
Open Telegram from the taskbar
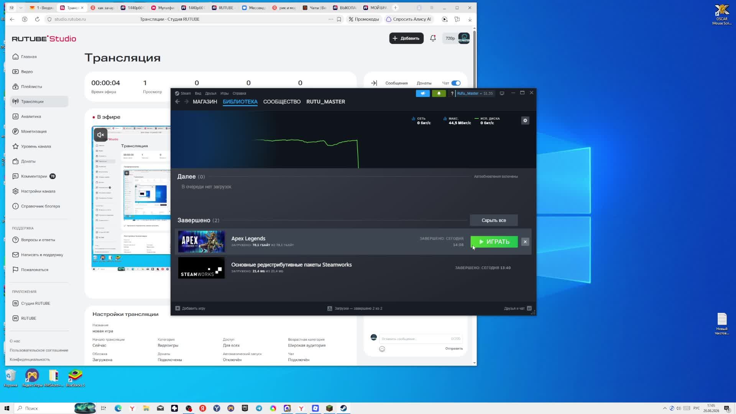259,408
